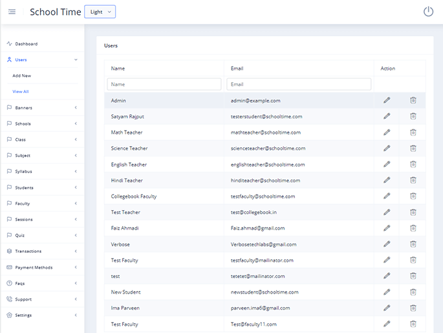Collapse the Users sidebar menu
The image size is (443, 333).
point(43,59)
